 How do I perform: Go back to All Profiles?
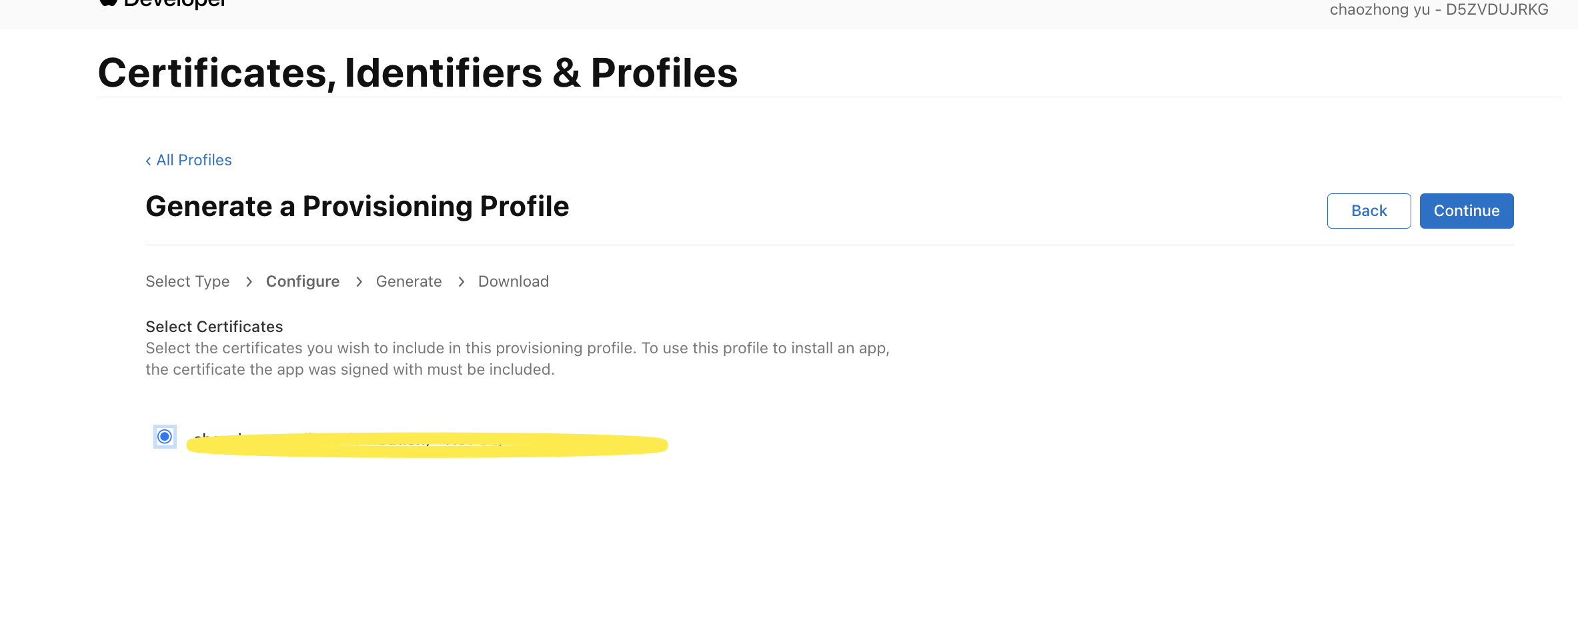(x=193, y=160)
